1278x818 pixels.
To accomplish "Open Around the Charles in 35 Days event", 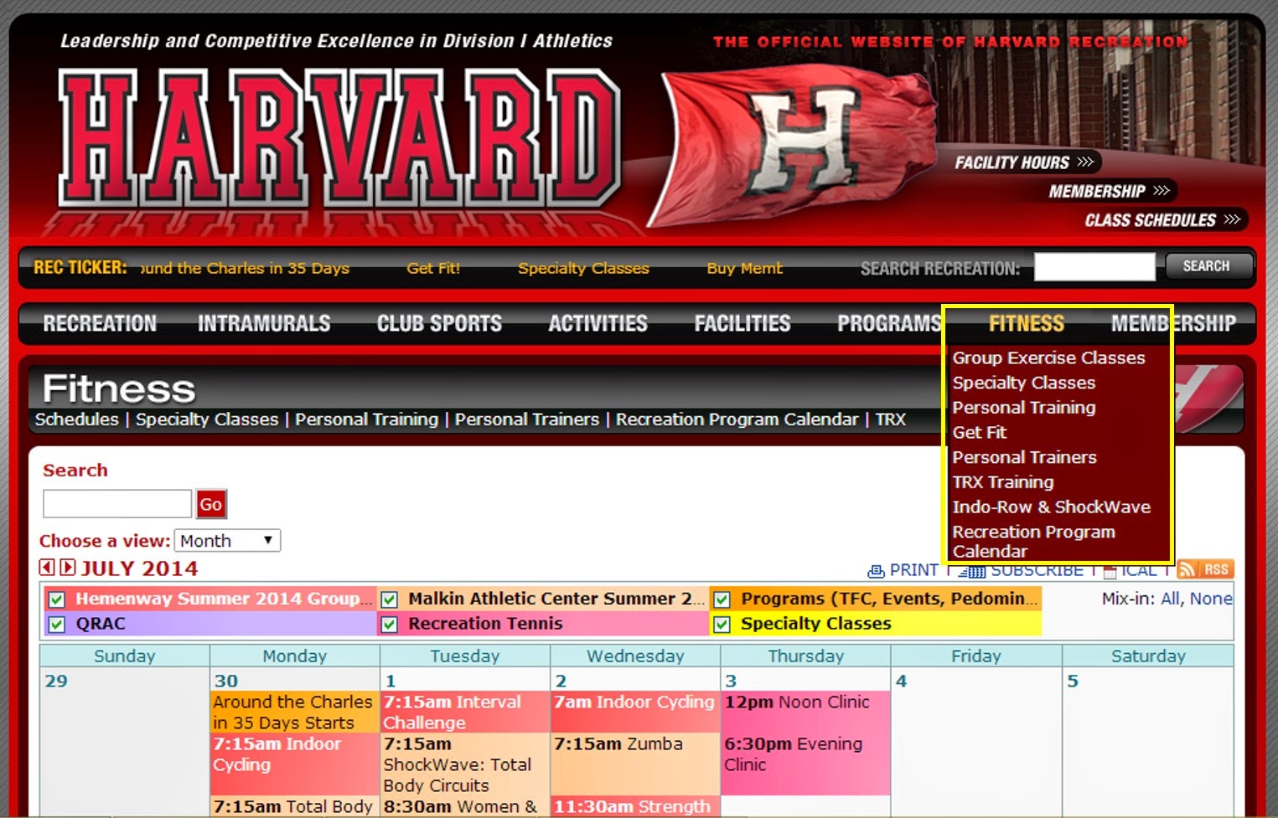I will (294, 713).
